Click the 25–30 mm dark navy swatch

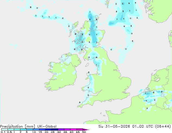pos(55,129)
